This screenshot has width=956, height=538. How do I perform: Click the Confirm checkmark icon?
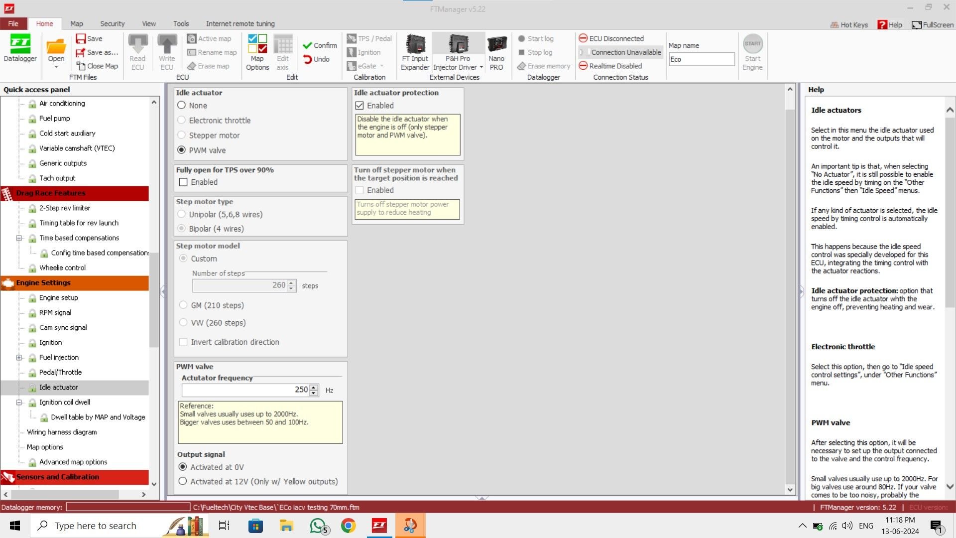point(307,45)
